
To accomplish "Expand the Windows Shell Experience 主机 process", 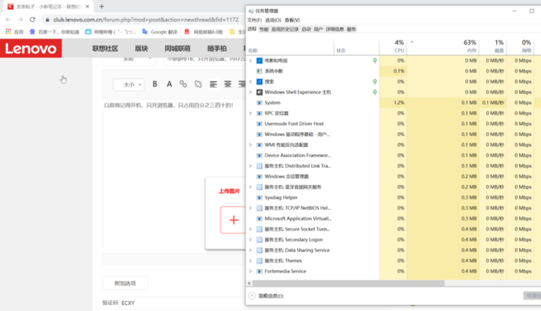I will coord(250,92).
